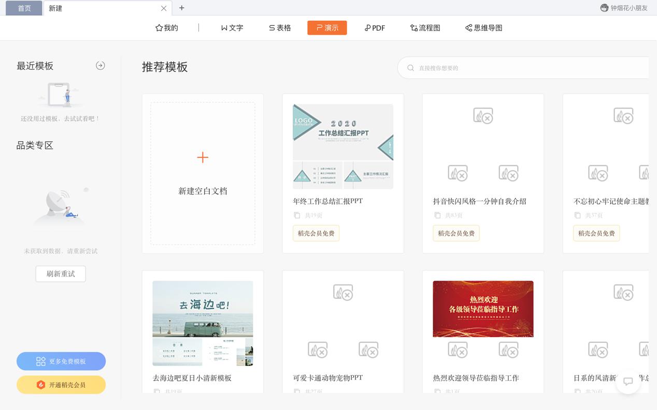Select the 文字 document type
Viewport: 657px width, 410px height.
(232, 28)
